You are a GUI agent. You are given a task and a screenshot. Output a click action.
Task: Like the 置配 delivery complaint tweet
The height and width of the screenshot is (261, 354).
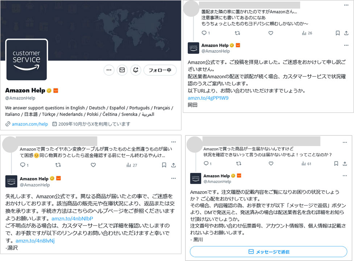click(x=271, y=33)
